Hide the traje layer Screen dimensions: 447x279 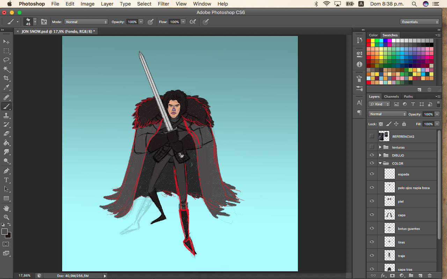(x=372, y=256)
